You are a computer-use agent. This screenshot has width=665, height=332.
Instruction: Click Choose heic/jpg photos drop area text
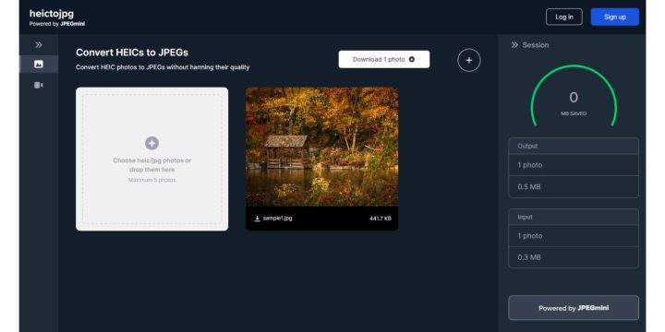151,165
